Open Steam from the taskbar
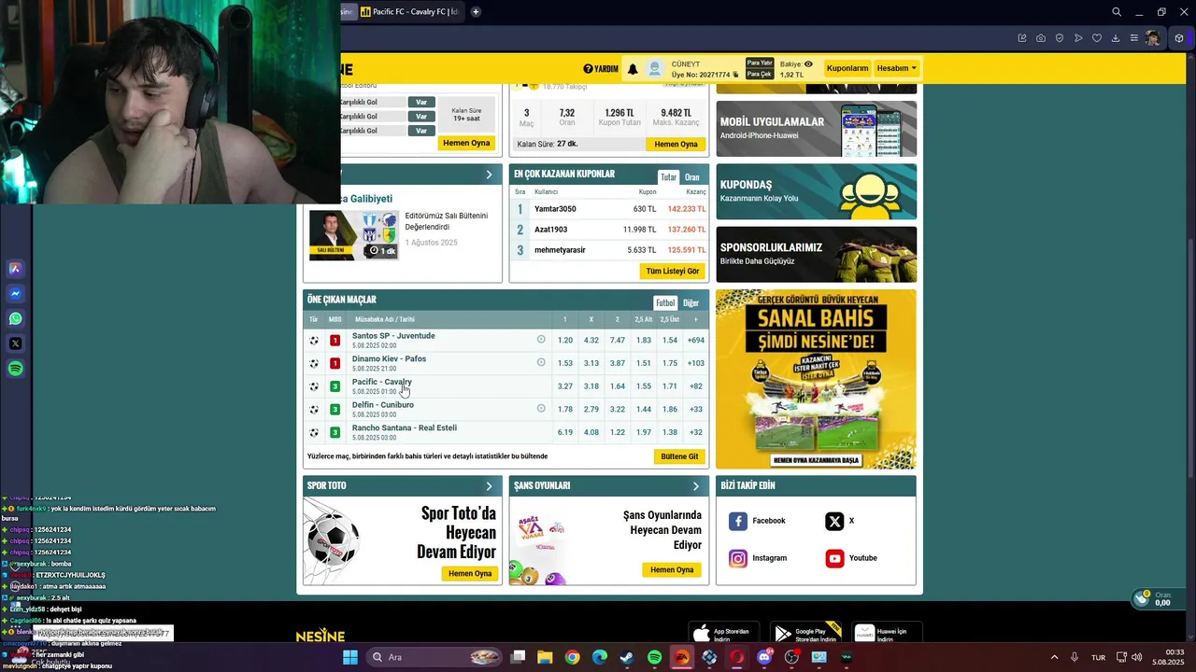The height and width of the screenshot is (672, 1196). coord(627,657)
